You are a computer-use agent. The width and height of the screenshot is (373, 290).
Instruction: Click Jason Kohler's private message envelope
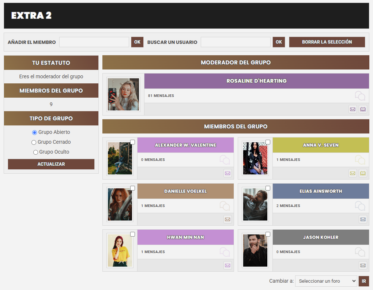pos(363,265)
